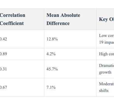Image resolution: width=114 pixels, height=112 pixels.
Task: Select the 0.31 correlation value cell
Action: [x=22, y=69]
